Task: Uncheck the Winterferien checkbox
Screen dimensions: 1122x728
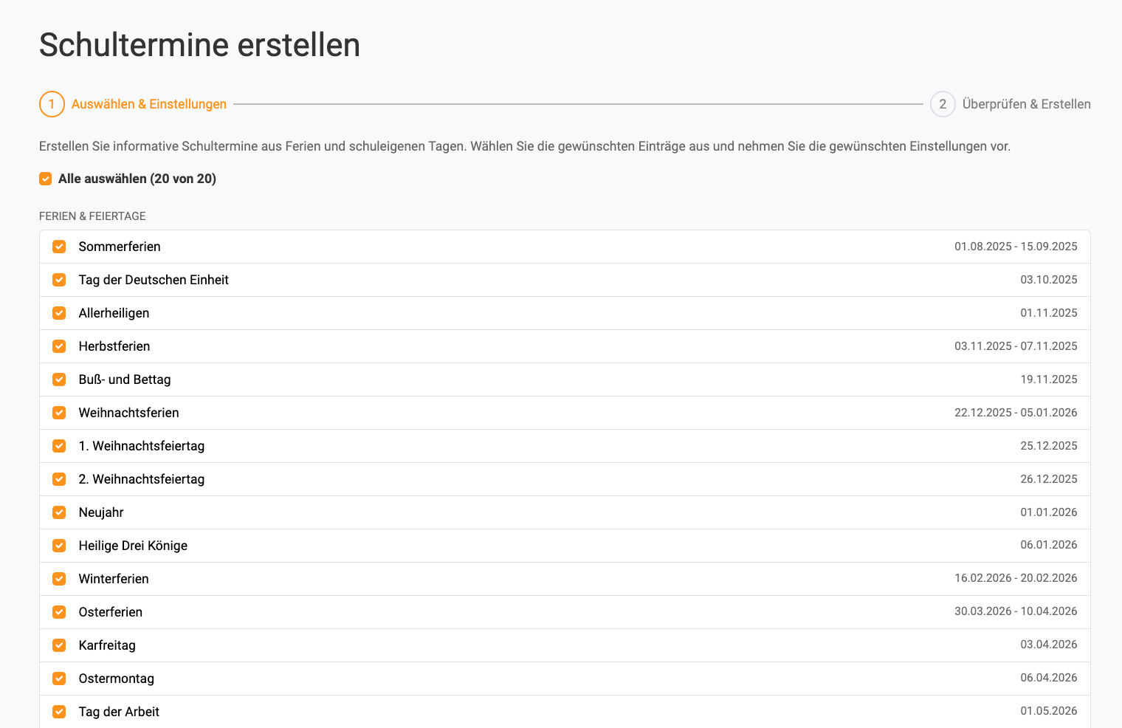Action: (59, 579)
